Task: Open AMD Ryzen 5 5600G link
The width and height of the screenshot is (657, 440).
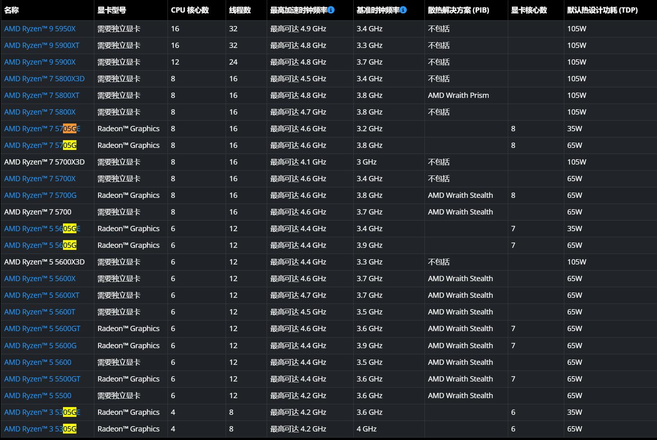Action: (x=40, y=346)
